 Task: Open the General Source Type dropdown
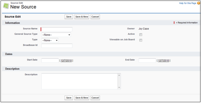pyautogui.click(x=56, y=35)
